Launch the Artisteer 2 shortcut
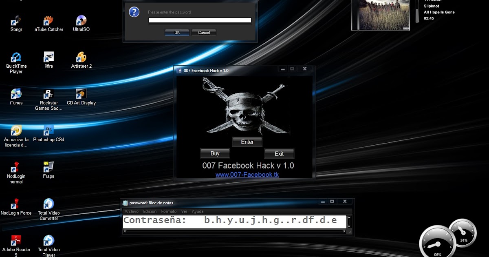The width and height of the screenshot is (489, 257). click(81, 60)
